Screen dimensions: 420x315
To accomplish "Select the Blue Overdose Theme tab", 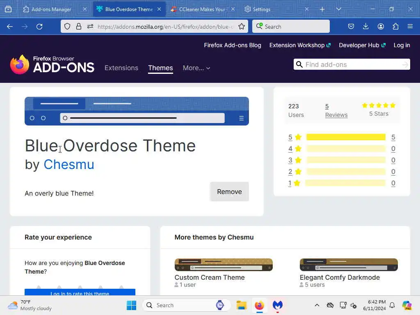I will pyautogui.click(x=129, y=9).
